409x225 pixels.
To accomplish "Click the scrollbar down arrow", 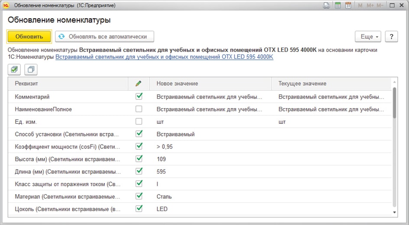I will [394, 212].
